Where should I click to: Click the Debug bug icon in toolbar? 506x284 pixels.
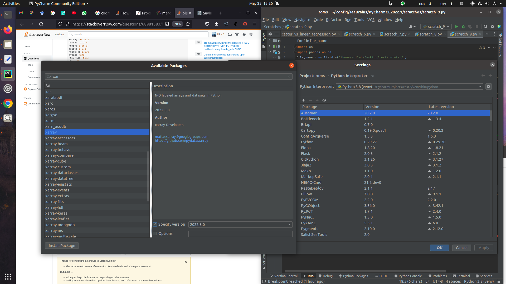click(x=463, y=27)
